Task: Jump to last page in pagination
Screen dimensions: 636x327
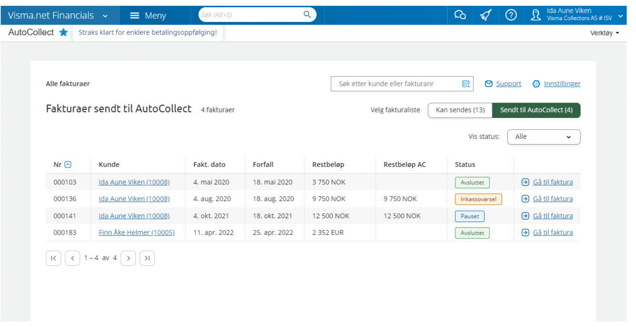Action: pos(147,258)
